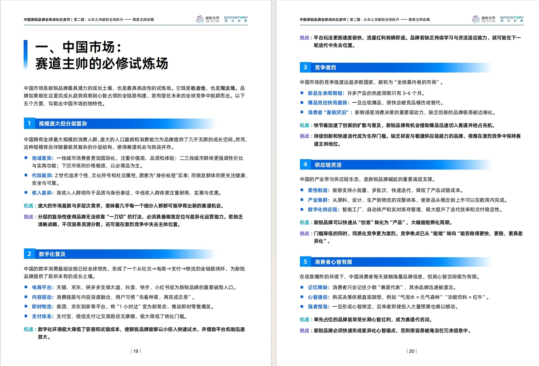539x366 pixels.
Task: Click the blue label "心智捷径:"
Action: (319, 297)
